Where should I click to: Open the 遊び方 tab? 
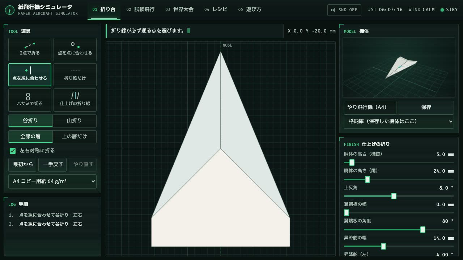250,10
